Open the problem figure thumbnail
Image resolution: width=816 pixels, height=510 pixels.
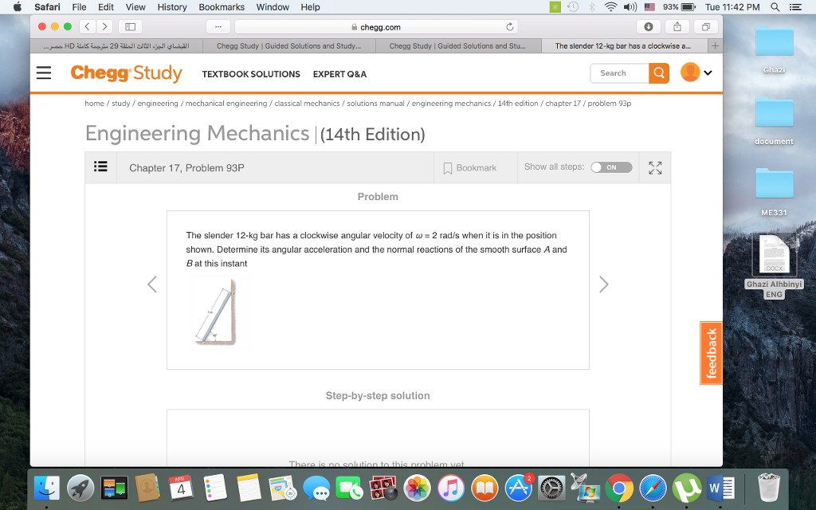217,312
